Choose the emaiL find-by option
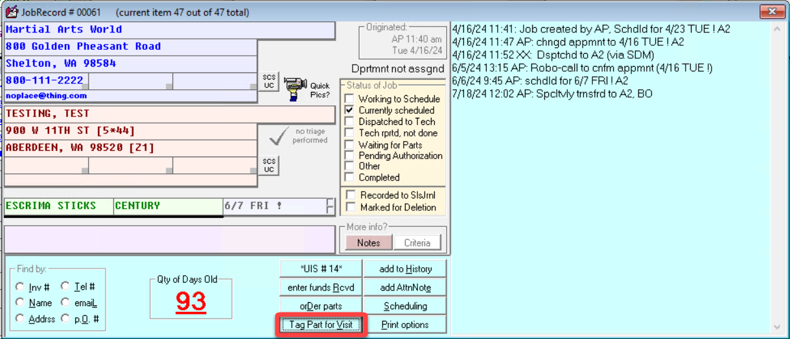Viewport: 790px width, 339px height. [x=65, y=302]
